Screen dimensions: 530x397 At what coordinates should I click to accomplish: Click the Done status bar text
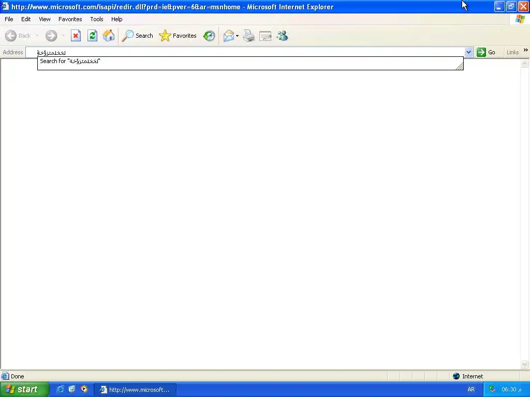[x=18, y=376]
